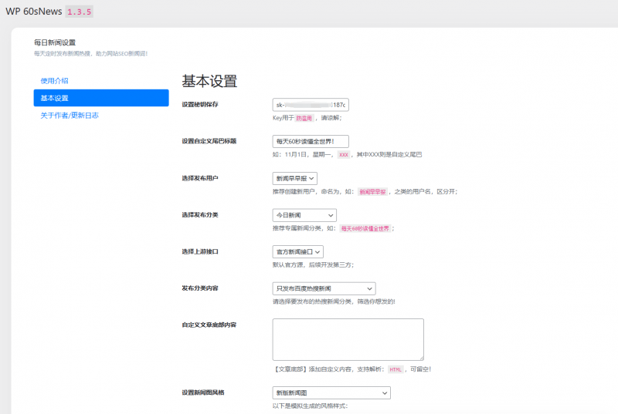Image resolution: width=618 pixels, height=414 pixels.
Task: Click the 自定义文章底部内容 label
Action: coord(209,325)
